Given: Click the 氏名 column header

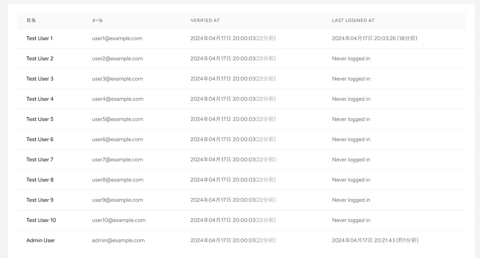Looking at the screenshot, I should [x=31, y=20].
